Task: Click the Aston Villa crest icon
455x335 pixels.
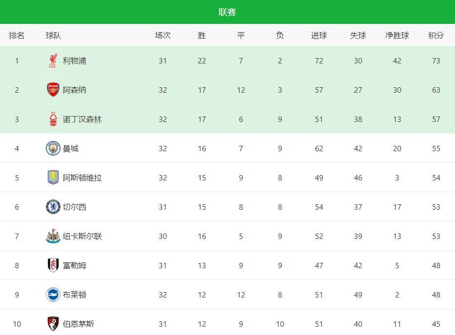Action: [53, 178]
